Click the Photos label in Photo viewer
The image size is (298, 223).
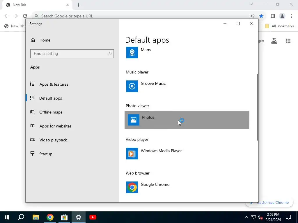(148, 117)
